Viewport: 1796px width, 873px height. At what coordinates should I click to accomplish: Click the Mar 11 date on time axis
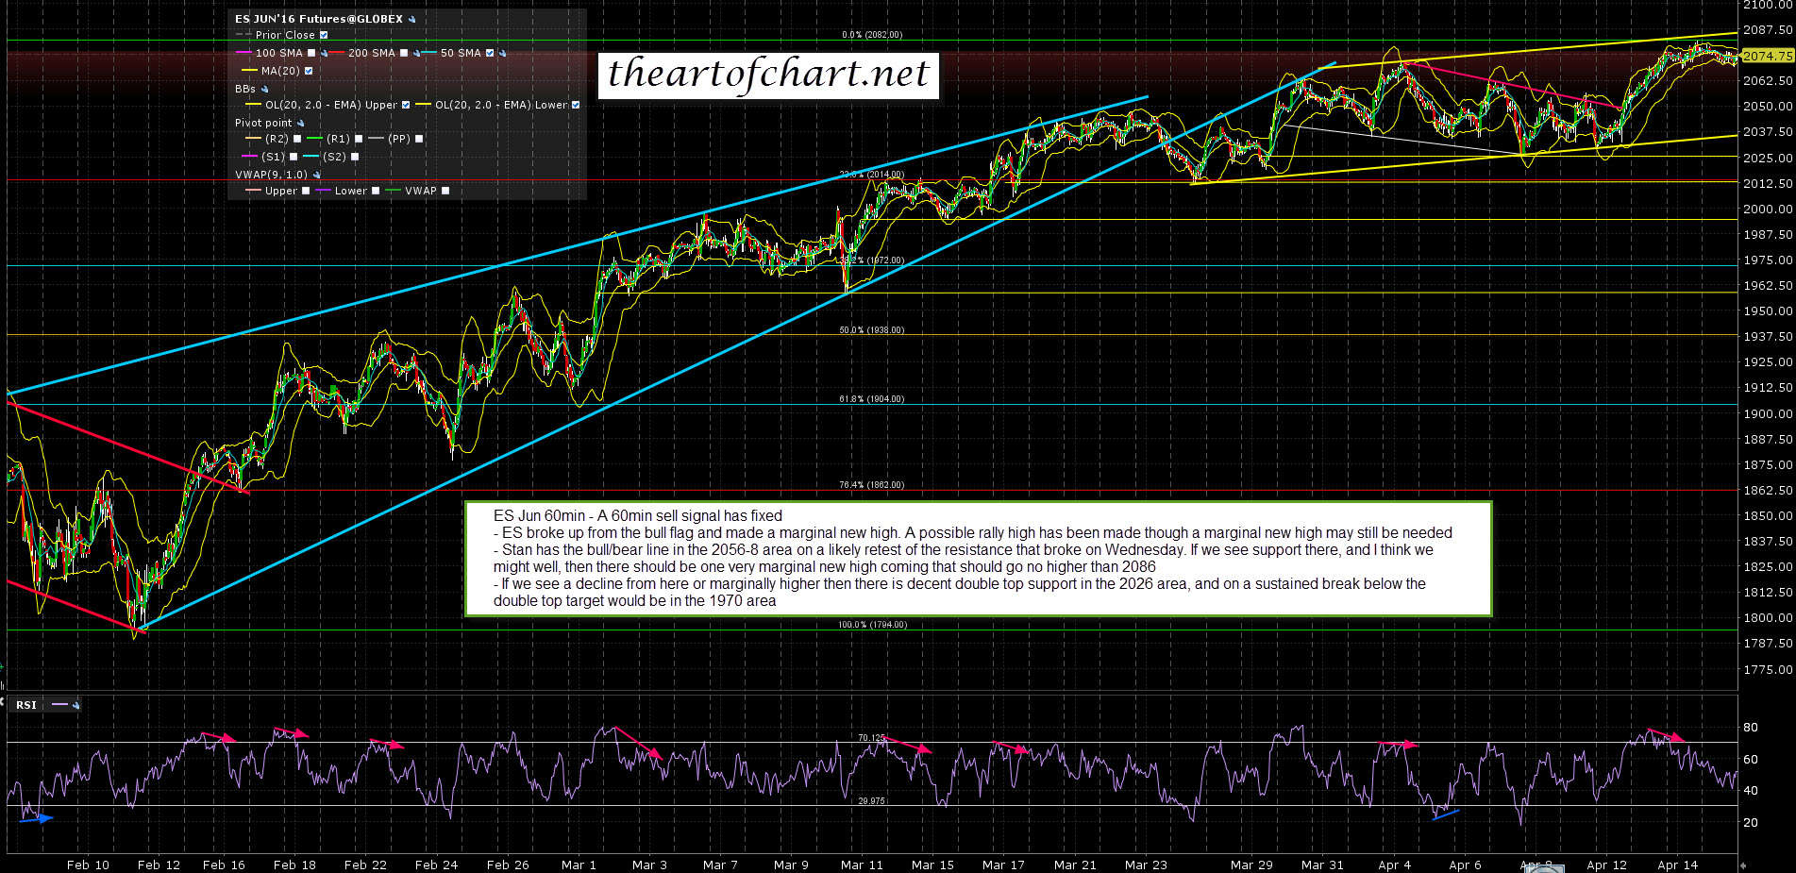pos(861,865)
